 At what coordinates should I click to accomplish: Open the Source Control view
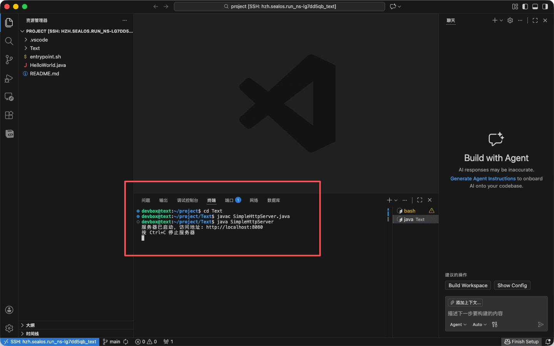click(9, 60)
